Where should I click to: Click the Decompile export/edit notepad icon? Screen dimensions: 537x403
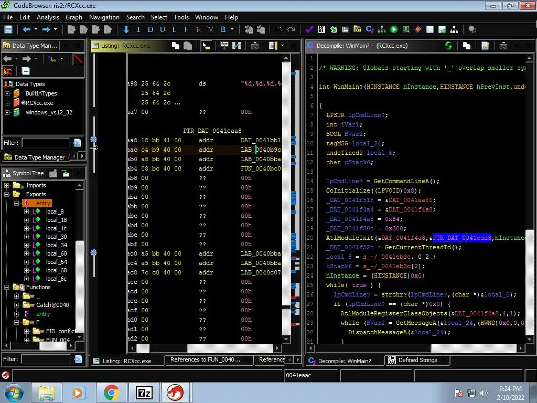pos(485,46)
